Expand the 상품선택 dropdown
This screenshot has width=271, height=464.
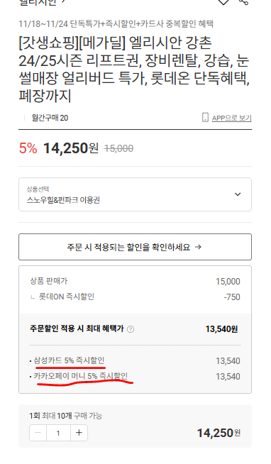coord(135,194)
